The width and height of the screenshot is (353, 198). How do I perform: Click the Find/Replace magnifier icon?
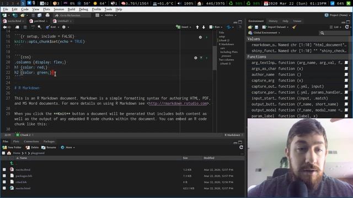tap(39, 27)
